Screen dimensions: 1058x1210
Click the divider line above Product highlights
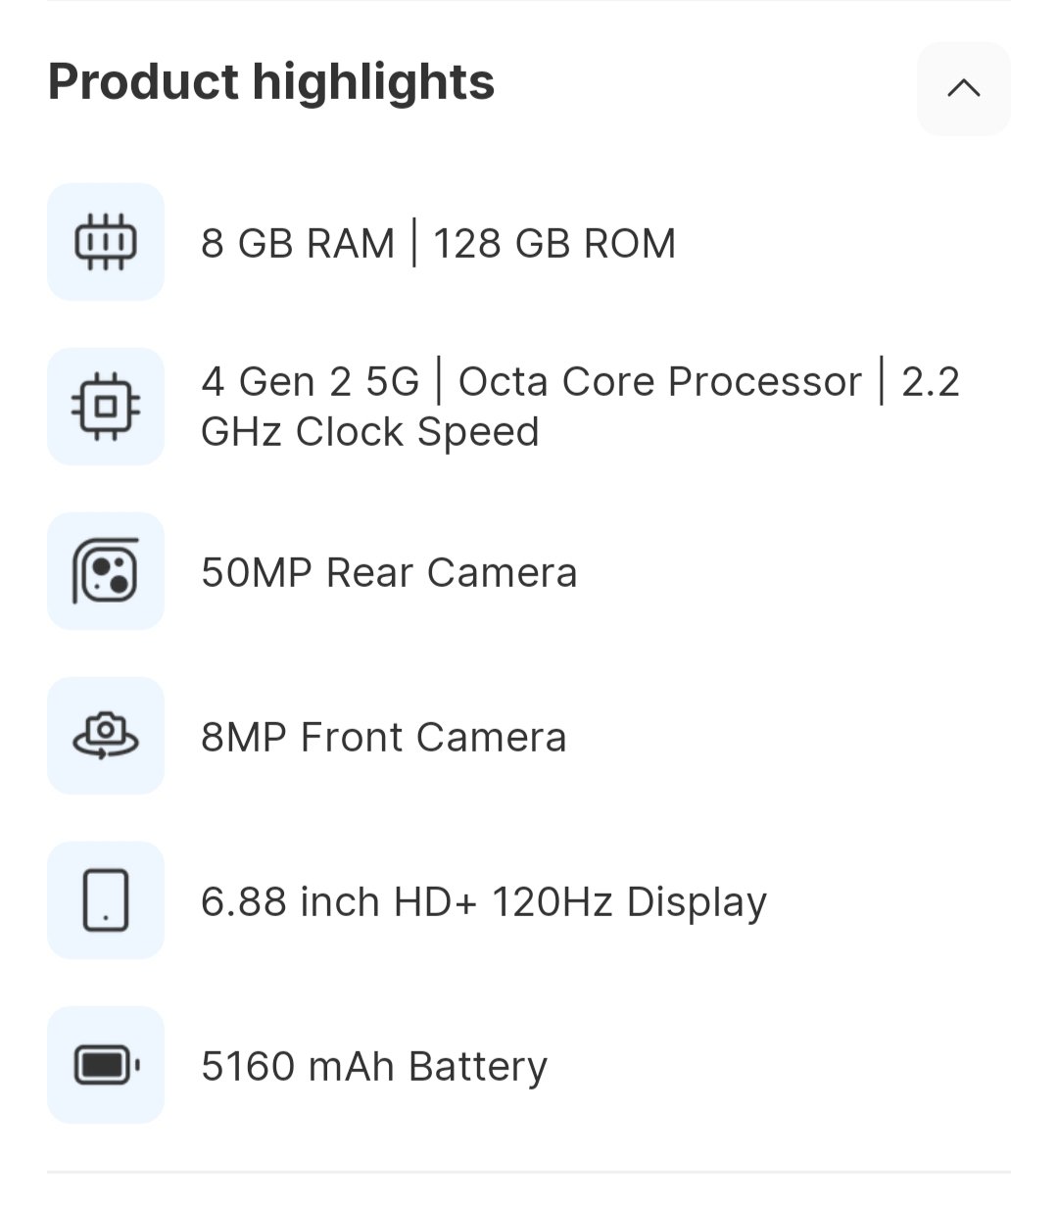[529, 2]
